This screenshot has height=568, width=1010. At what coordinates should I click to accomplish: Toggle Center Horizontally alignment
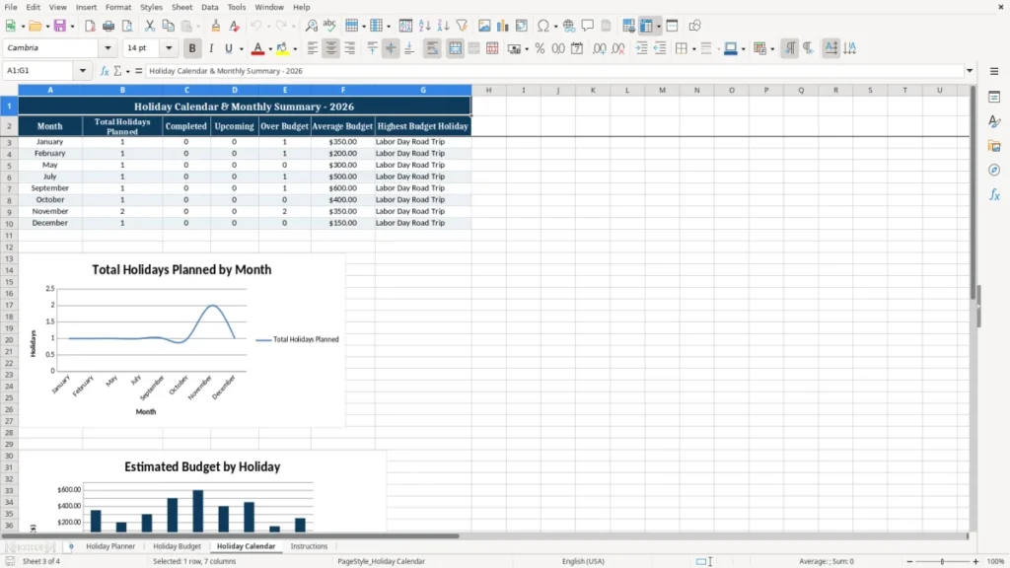click(331, 48)
